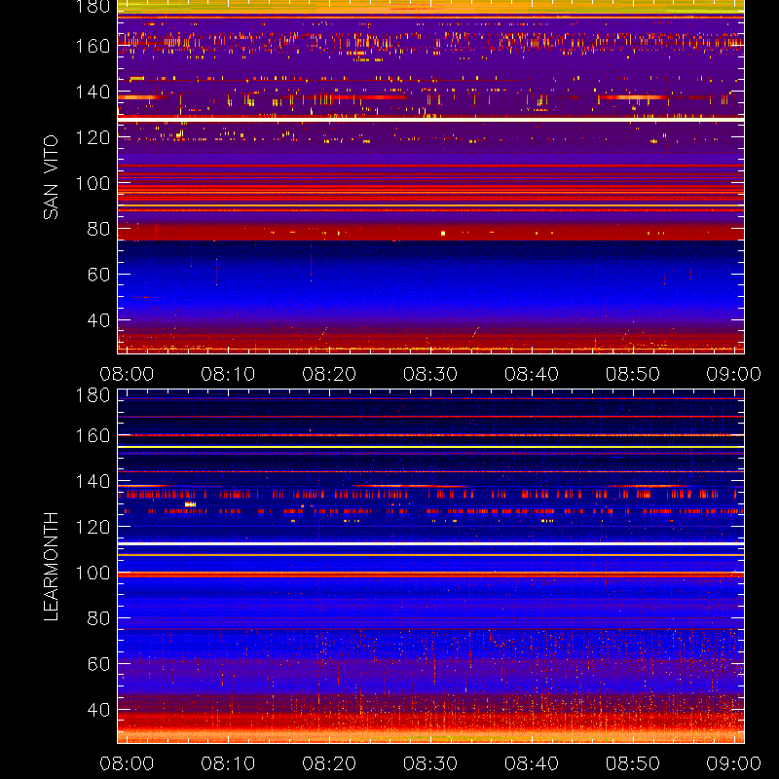779x779 pixels.
Task: Click 08:20 time label under San Vito plot
Action: pyautogui.click(x=329, y=374)
